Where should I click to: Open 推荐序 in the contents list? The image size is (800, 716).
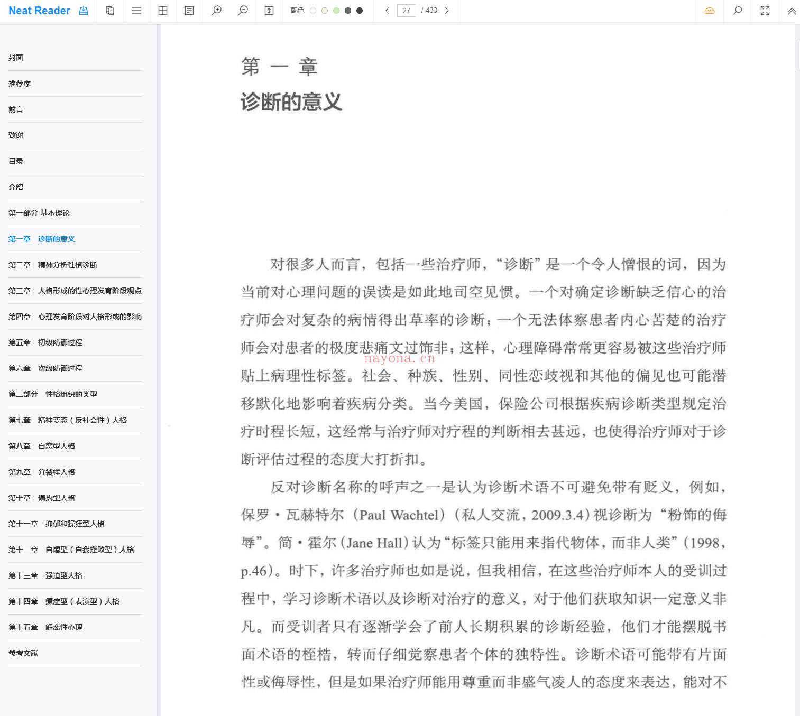[20, 83]
